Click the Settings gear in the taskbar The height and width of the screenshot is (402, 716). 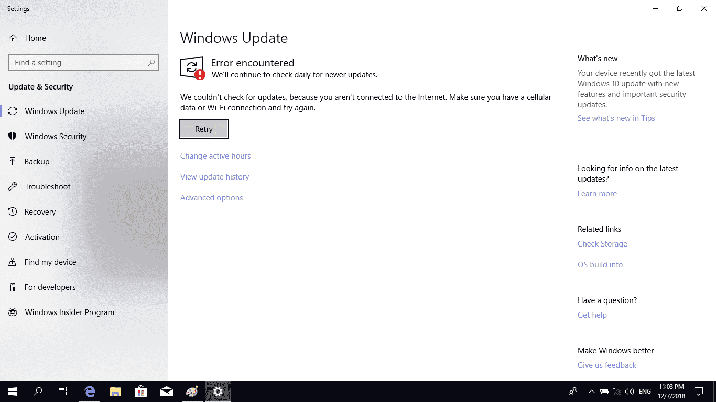[218, 392]
